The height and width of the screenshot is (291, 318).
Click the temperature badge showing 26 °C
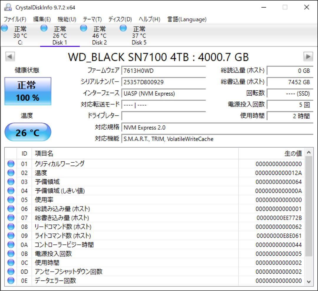pos(27,132)
